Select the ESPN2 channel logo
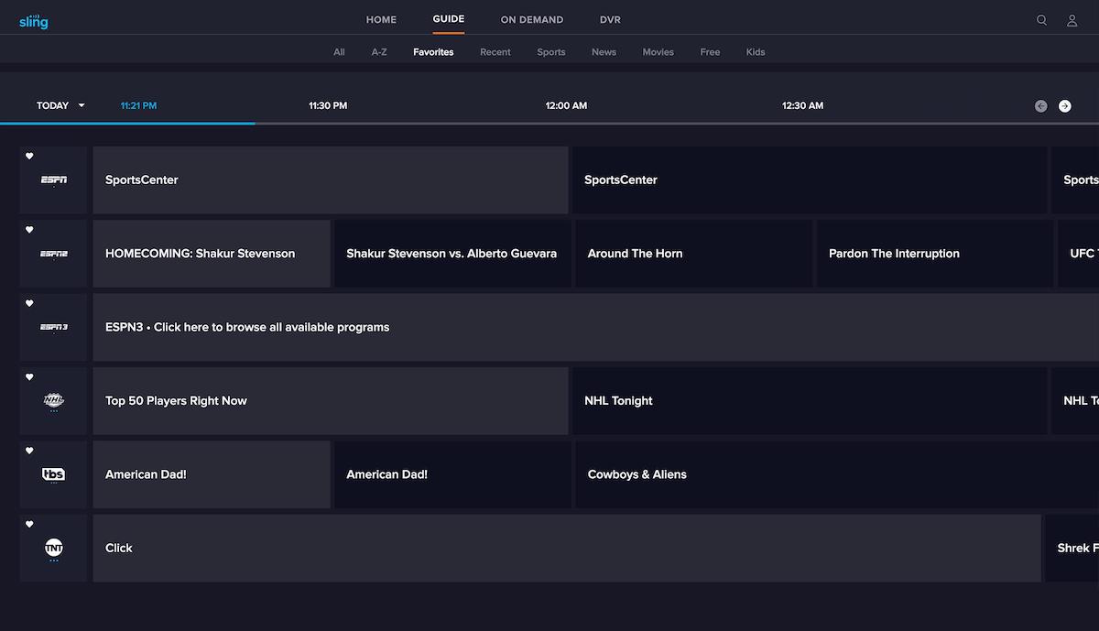Viewport: 1099px width, 631px height. point(53,254)
